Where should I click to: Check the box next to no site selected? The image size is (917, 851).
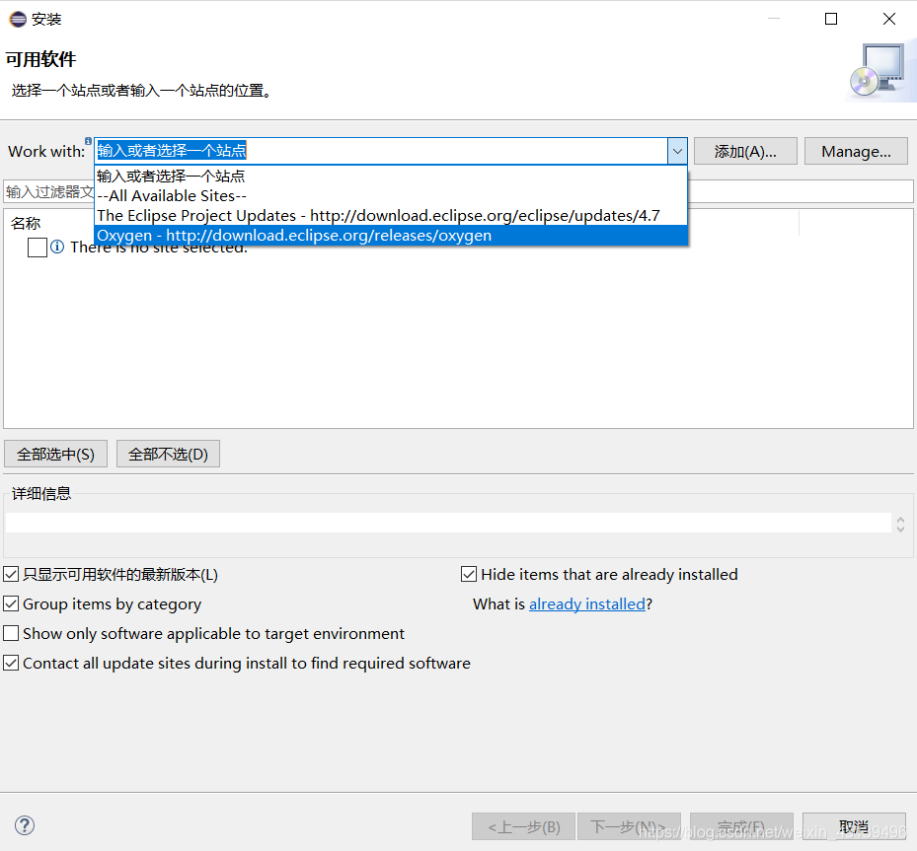pyautogui.click(x=38, y=248)
